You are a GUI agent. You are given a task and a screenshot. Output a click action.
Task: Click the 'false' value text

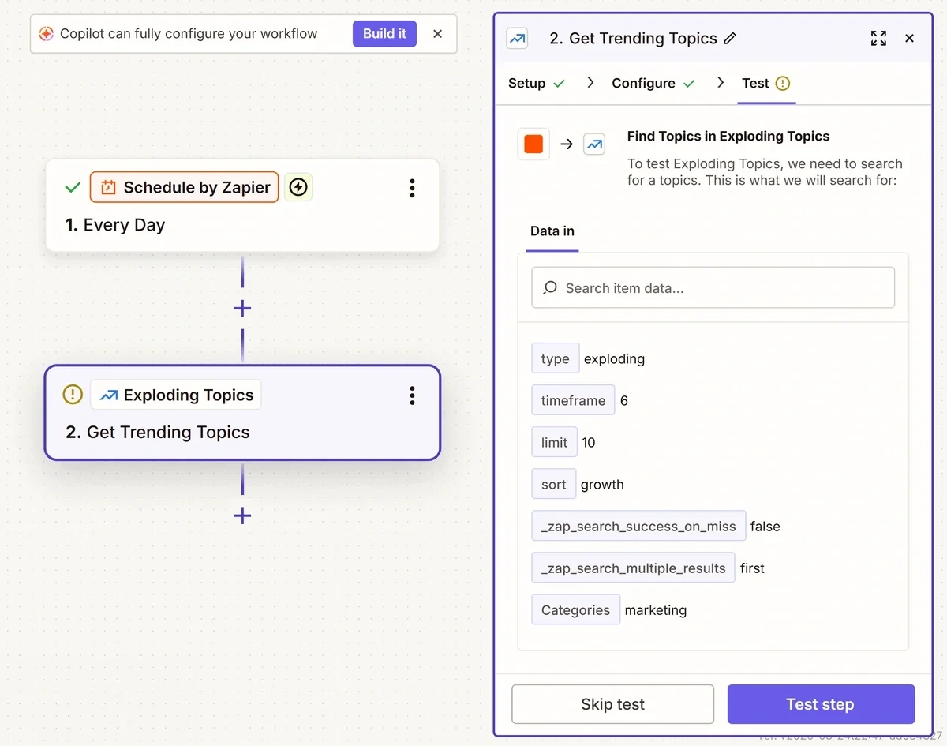click(x=765, y=527)
